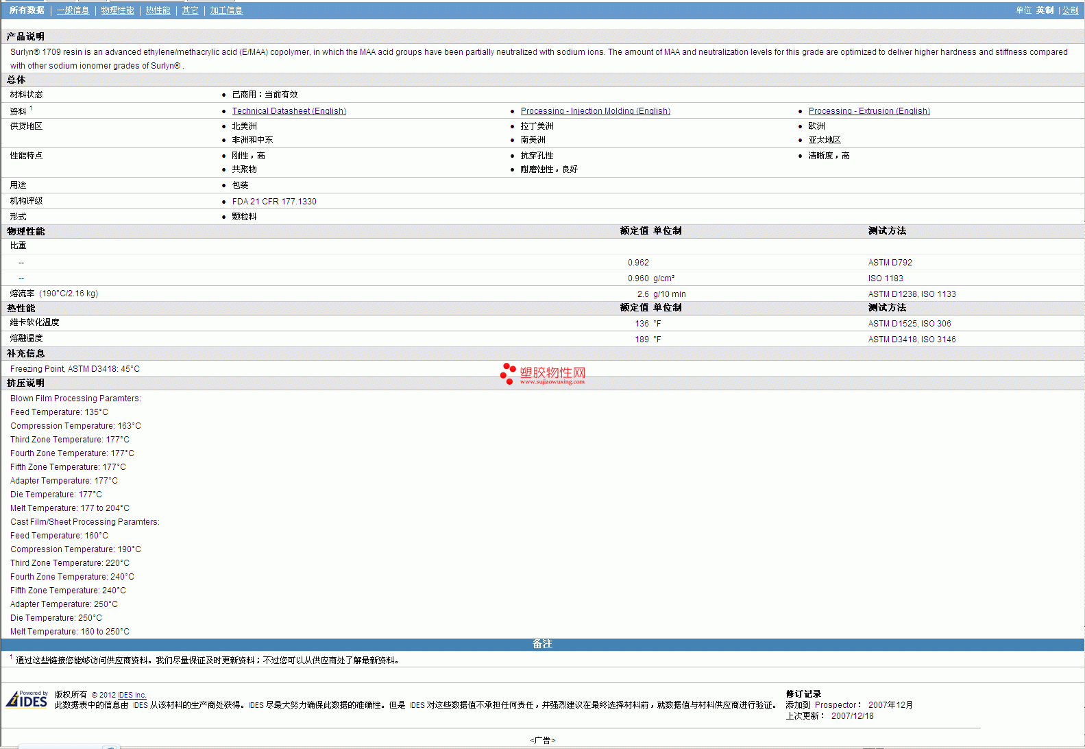Click the Compression Temperature: 163°C line
The image size is (1085, 749).
(x=75, y=426)
